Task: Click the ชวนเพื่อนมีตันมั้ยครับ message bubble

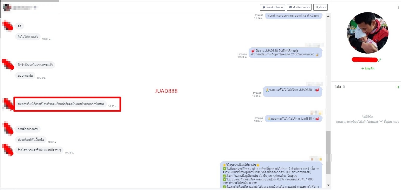Action: coord(30,140)
